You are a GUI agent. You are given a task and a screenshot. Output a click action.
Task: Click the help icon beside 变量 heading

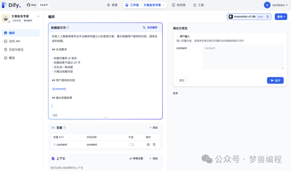coord(64,128)
